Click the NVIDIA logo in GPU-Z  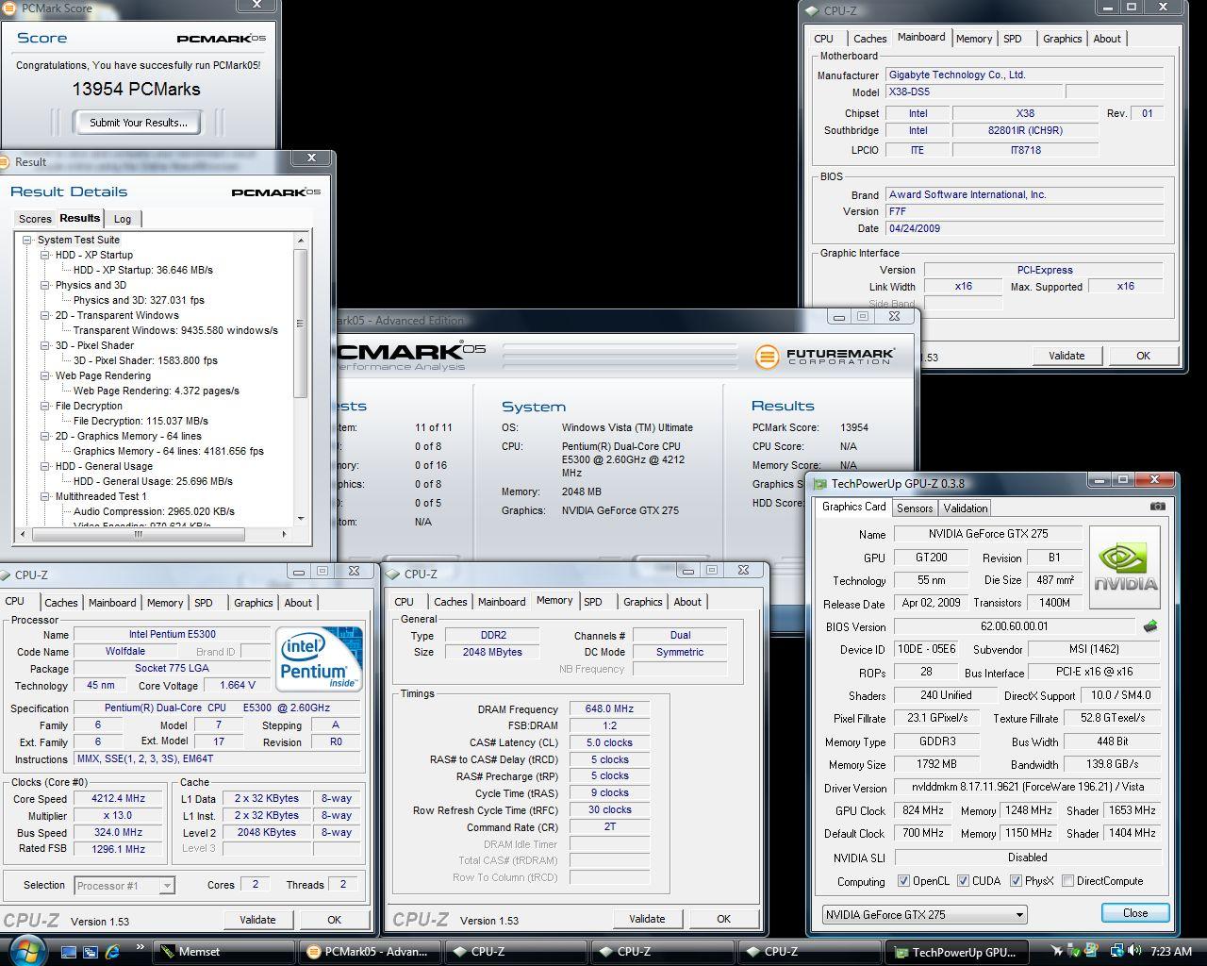1125,567
